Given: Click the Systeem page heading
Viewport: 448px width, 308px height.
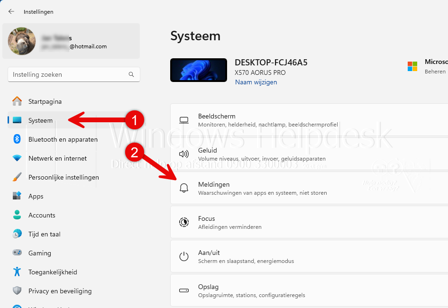Looking at the screenshot, I should pos(195,36).
